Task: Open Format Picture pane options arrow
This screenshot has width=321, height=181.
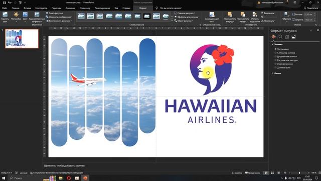Action: click(311, 30)
